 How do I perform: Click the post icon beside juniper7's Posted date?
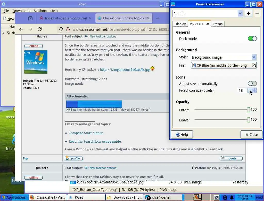(193, 168)
